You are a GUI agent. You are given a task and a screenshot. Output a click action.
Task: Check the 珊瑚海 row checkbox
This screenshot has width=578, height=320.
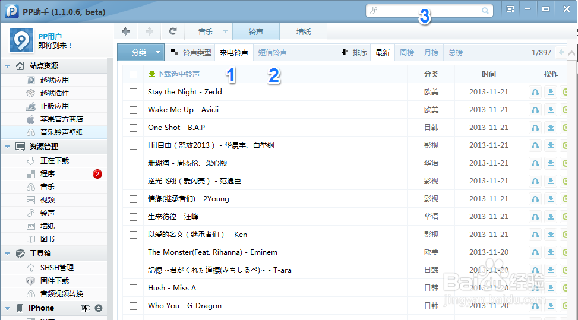(x=134, y=163)
